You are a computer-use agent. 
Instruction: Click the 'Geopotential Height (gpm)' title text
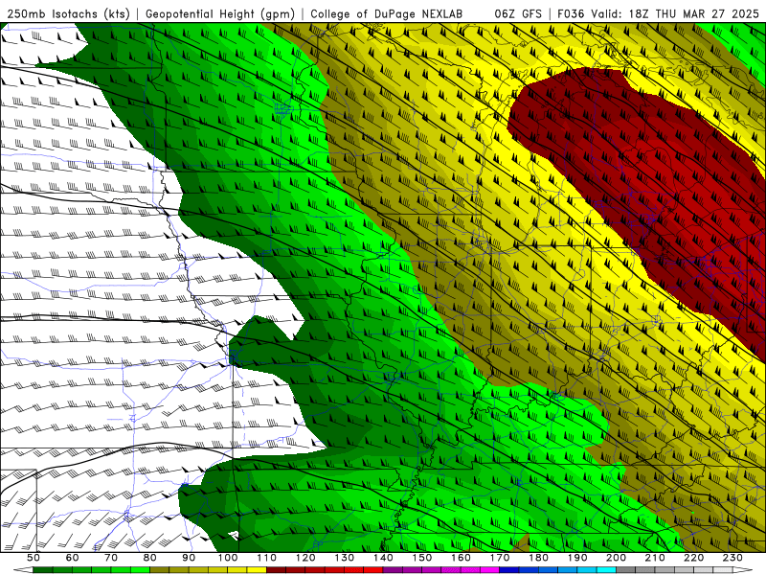click(x=220, y=13)
